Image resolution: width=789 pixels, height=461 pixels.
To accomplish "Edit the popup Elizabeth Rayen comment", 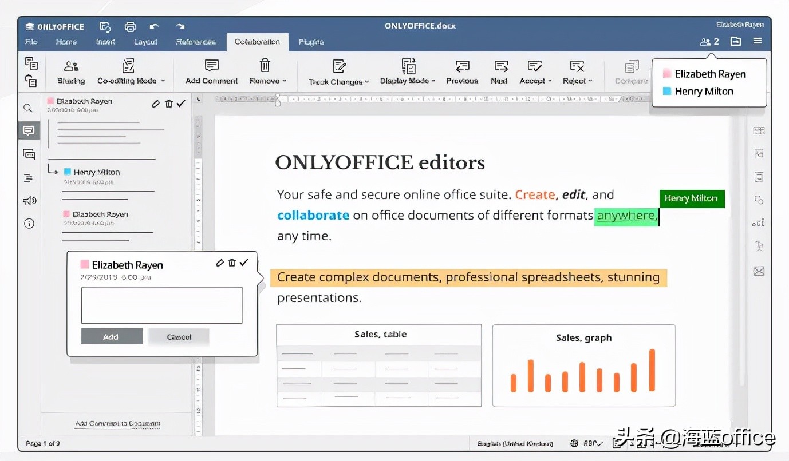I will pos(220,263).
